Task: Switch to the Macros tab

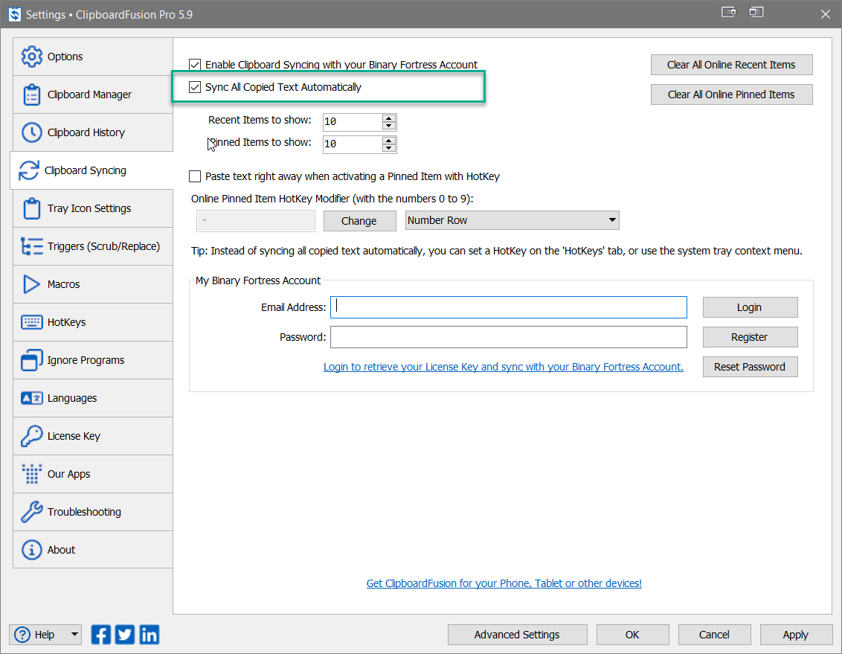Action: 93,284
